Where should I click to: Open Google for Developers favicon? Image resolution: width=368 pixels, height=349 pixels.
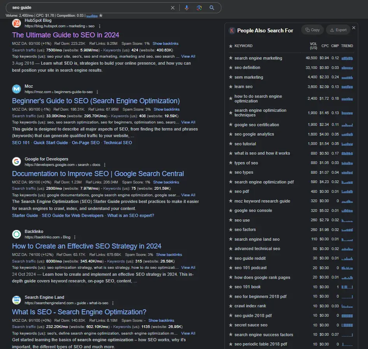[x=16, y=162]
